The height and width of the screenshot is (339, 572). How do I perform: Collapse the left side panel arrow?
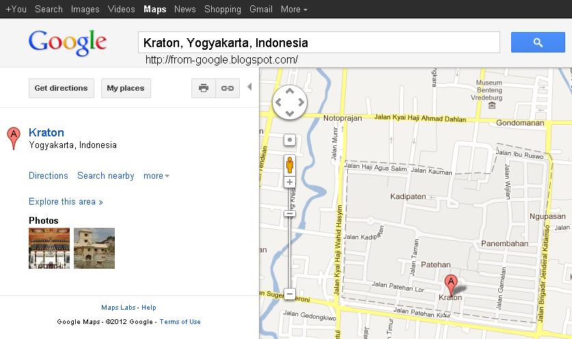(x=249, y=87)
